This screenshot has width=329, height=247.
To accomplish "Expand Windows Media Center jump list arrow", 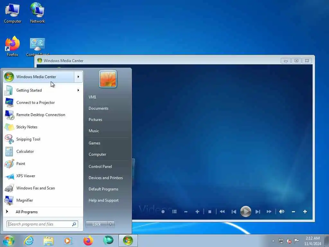I will coord(78,77).
